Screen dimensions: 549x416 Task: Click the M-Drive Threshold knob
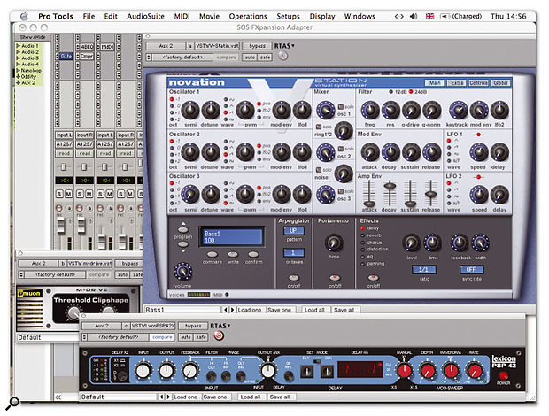[73, 313]
